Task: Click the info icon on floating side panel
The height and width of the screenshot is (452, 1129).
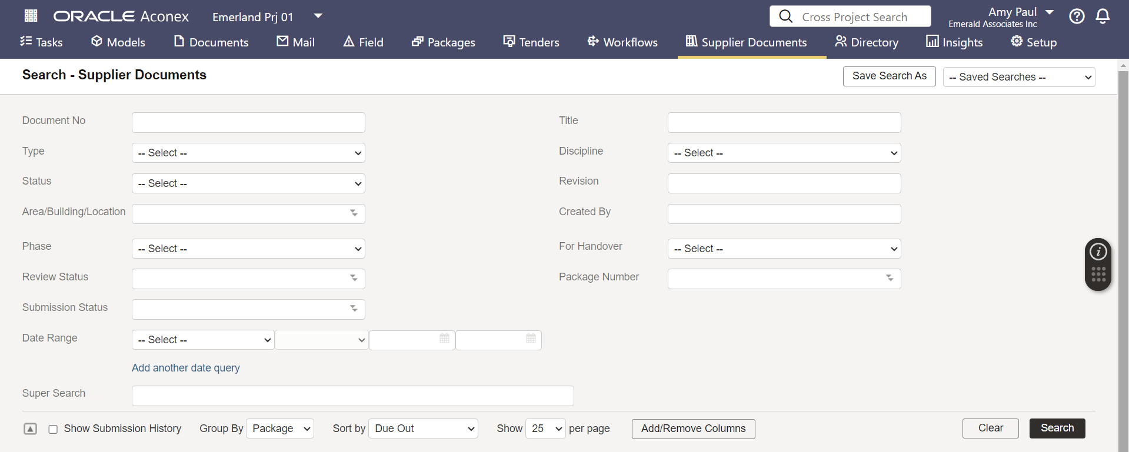Action: (1098, 252)
